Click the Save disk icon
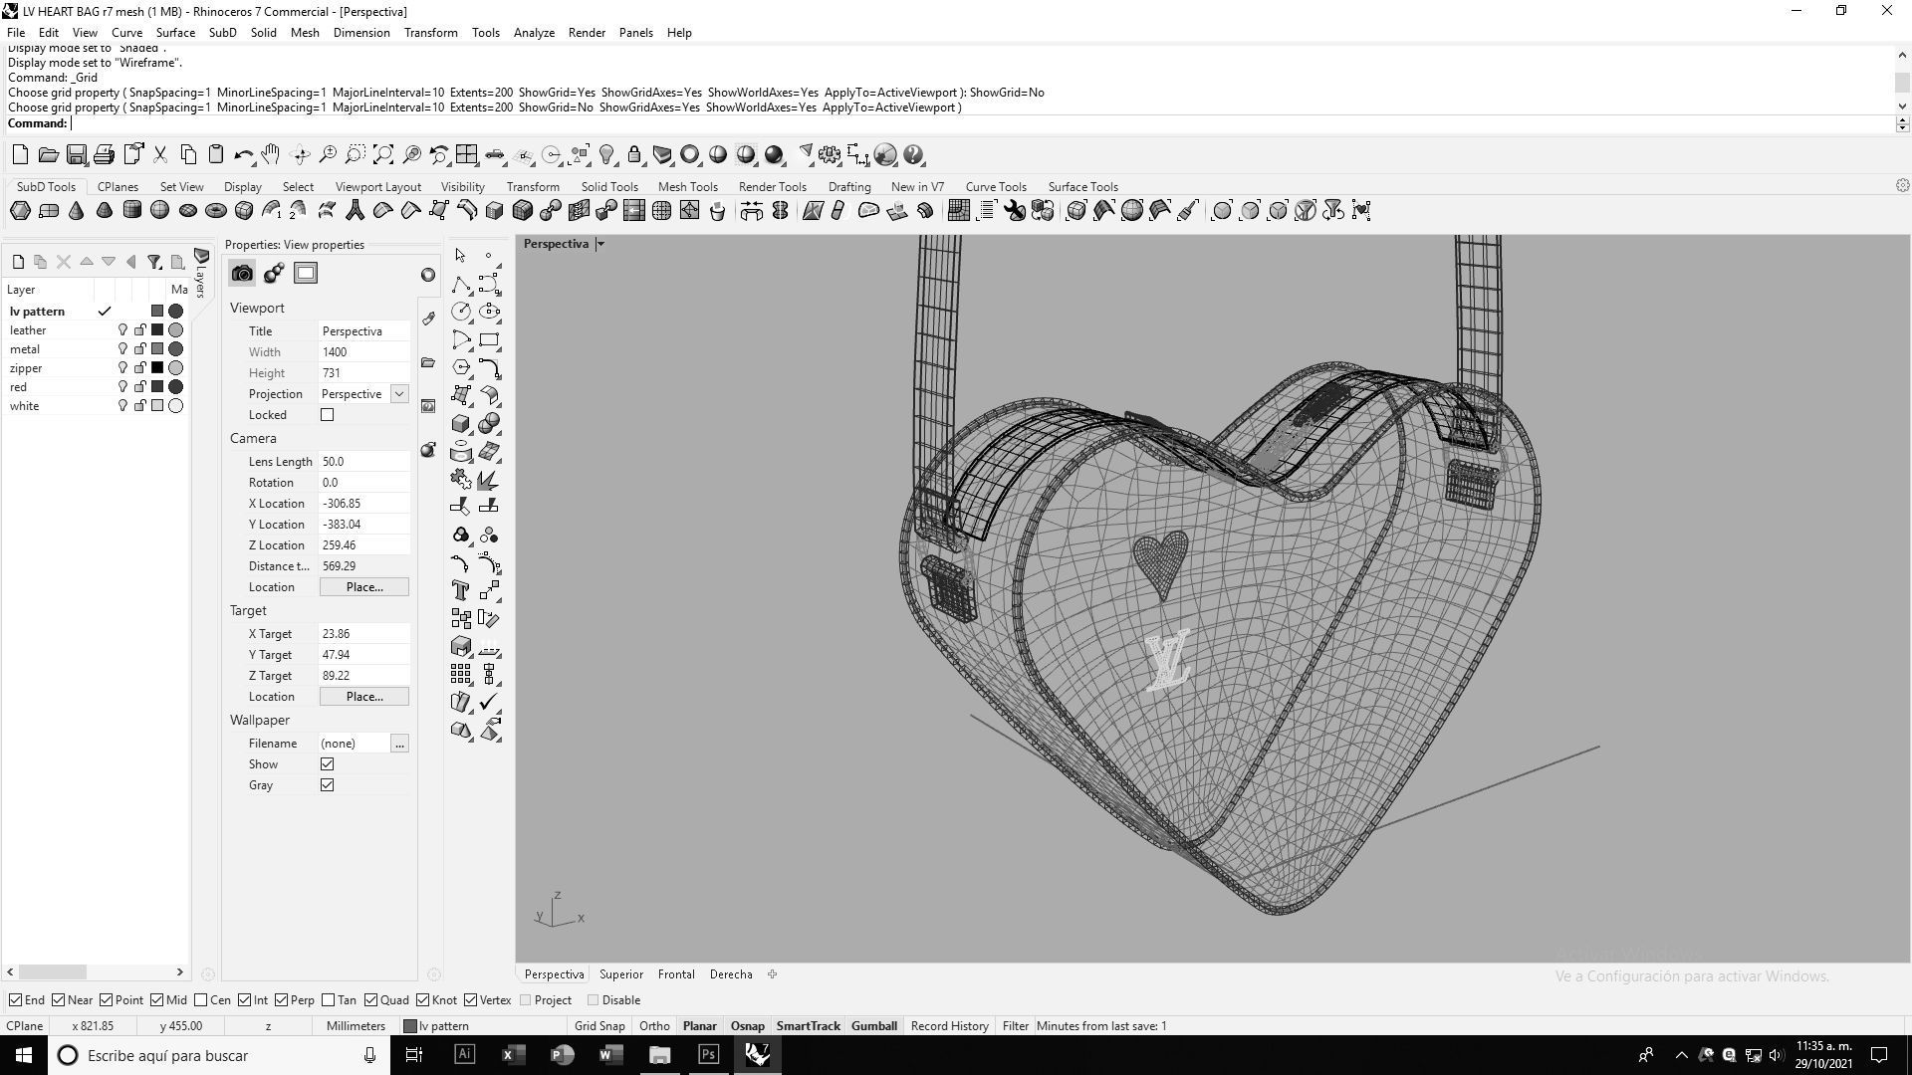This screenshot has width=1912, height=1075. coord(76,154)
